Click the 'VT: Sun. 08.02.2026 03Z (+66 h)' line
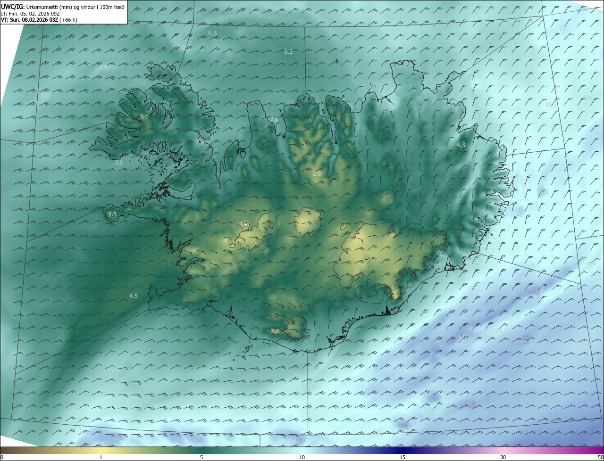 click(x=39, y=20)
